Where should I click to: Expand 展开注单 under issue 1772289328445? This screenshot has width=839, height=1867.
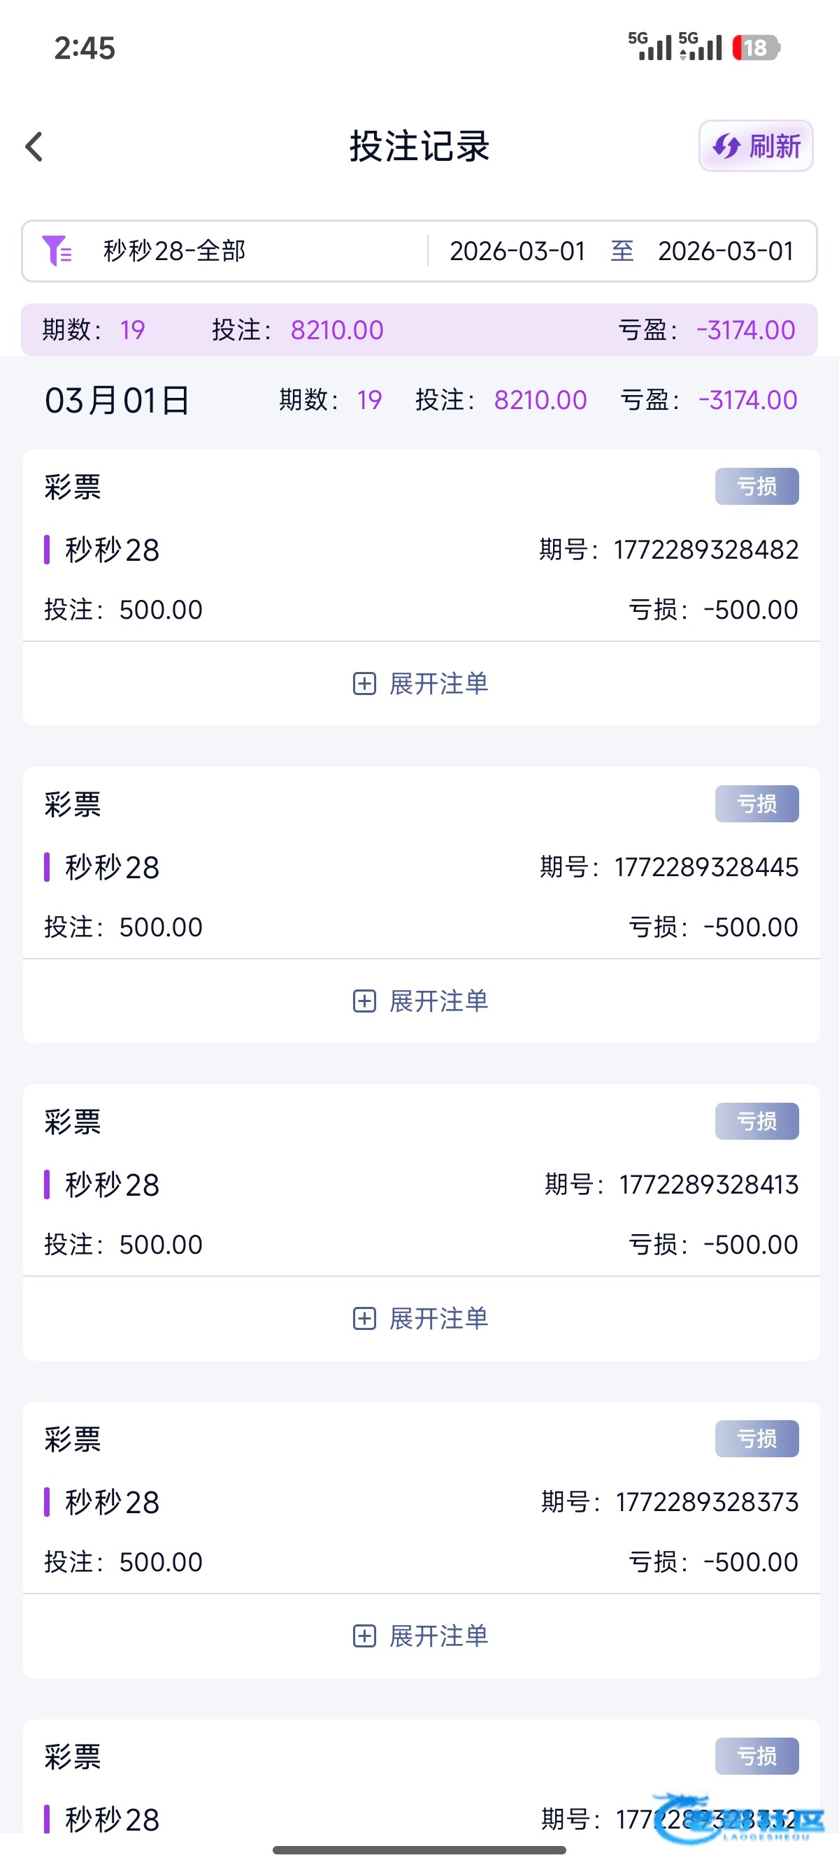coord(438,1001)
